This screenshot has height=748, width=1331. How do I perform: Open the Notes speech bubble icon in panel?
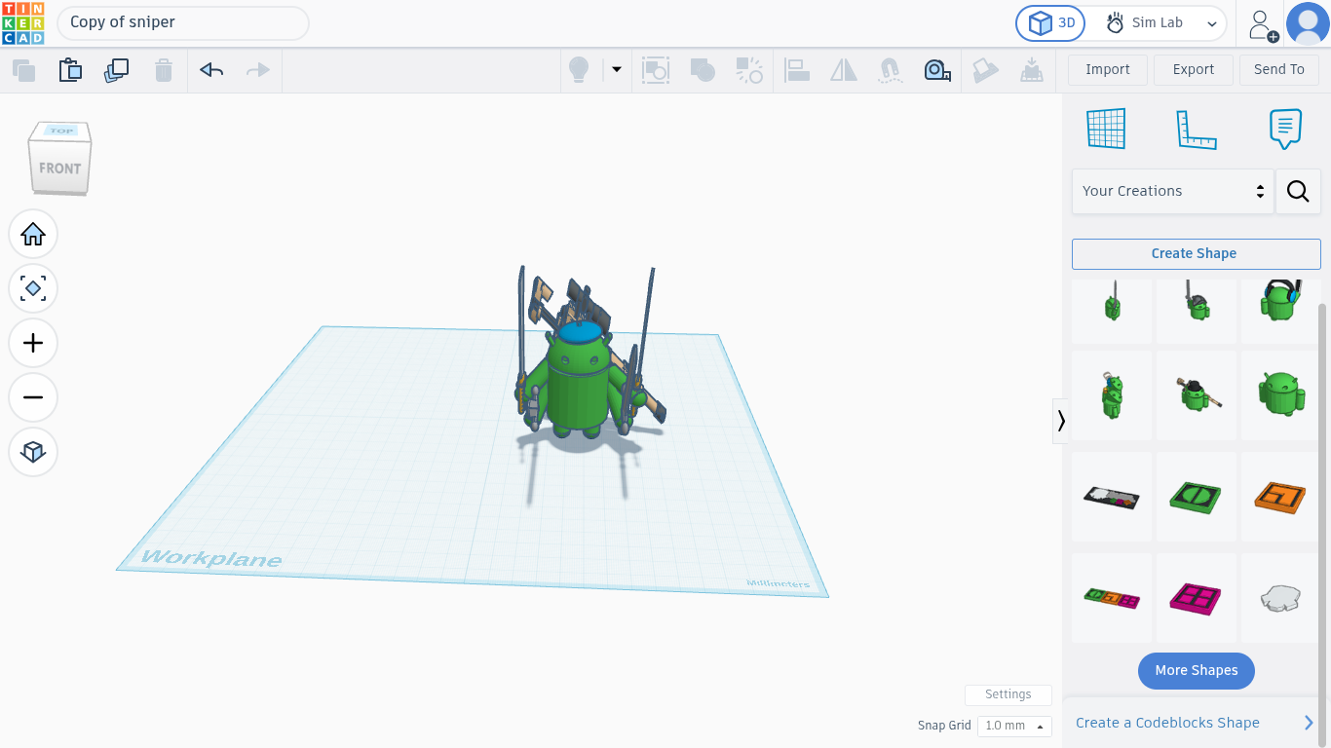click(1286, 129)
